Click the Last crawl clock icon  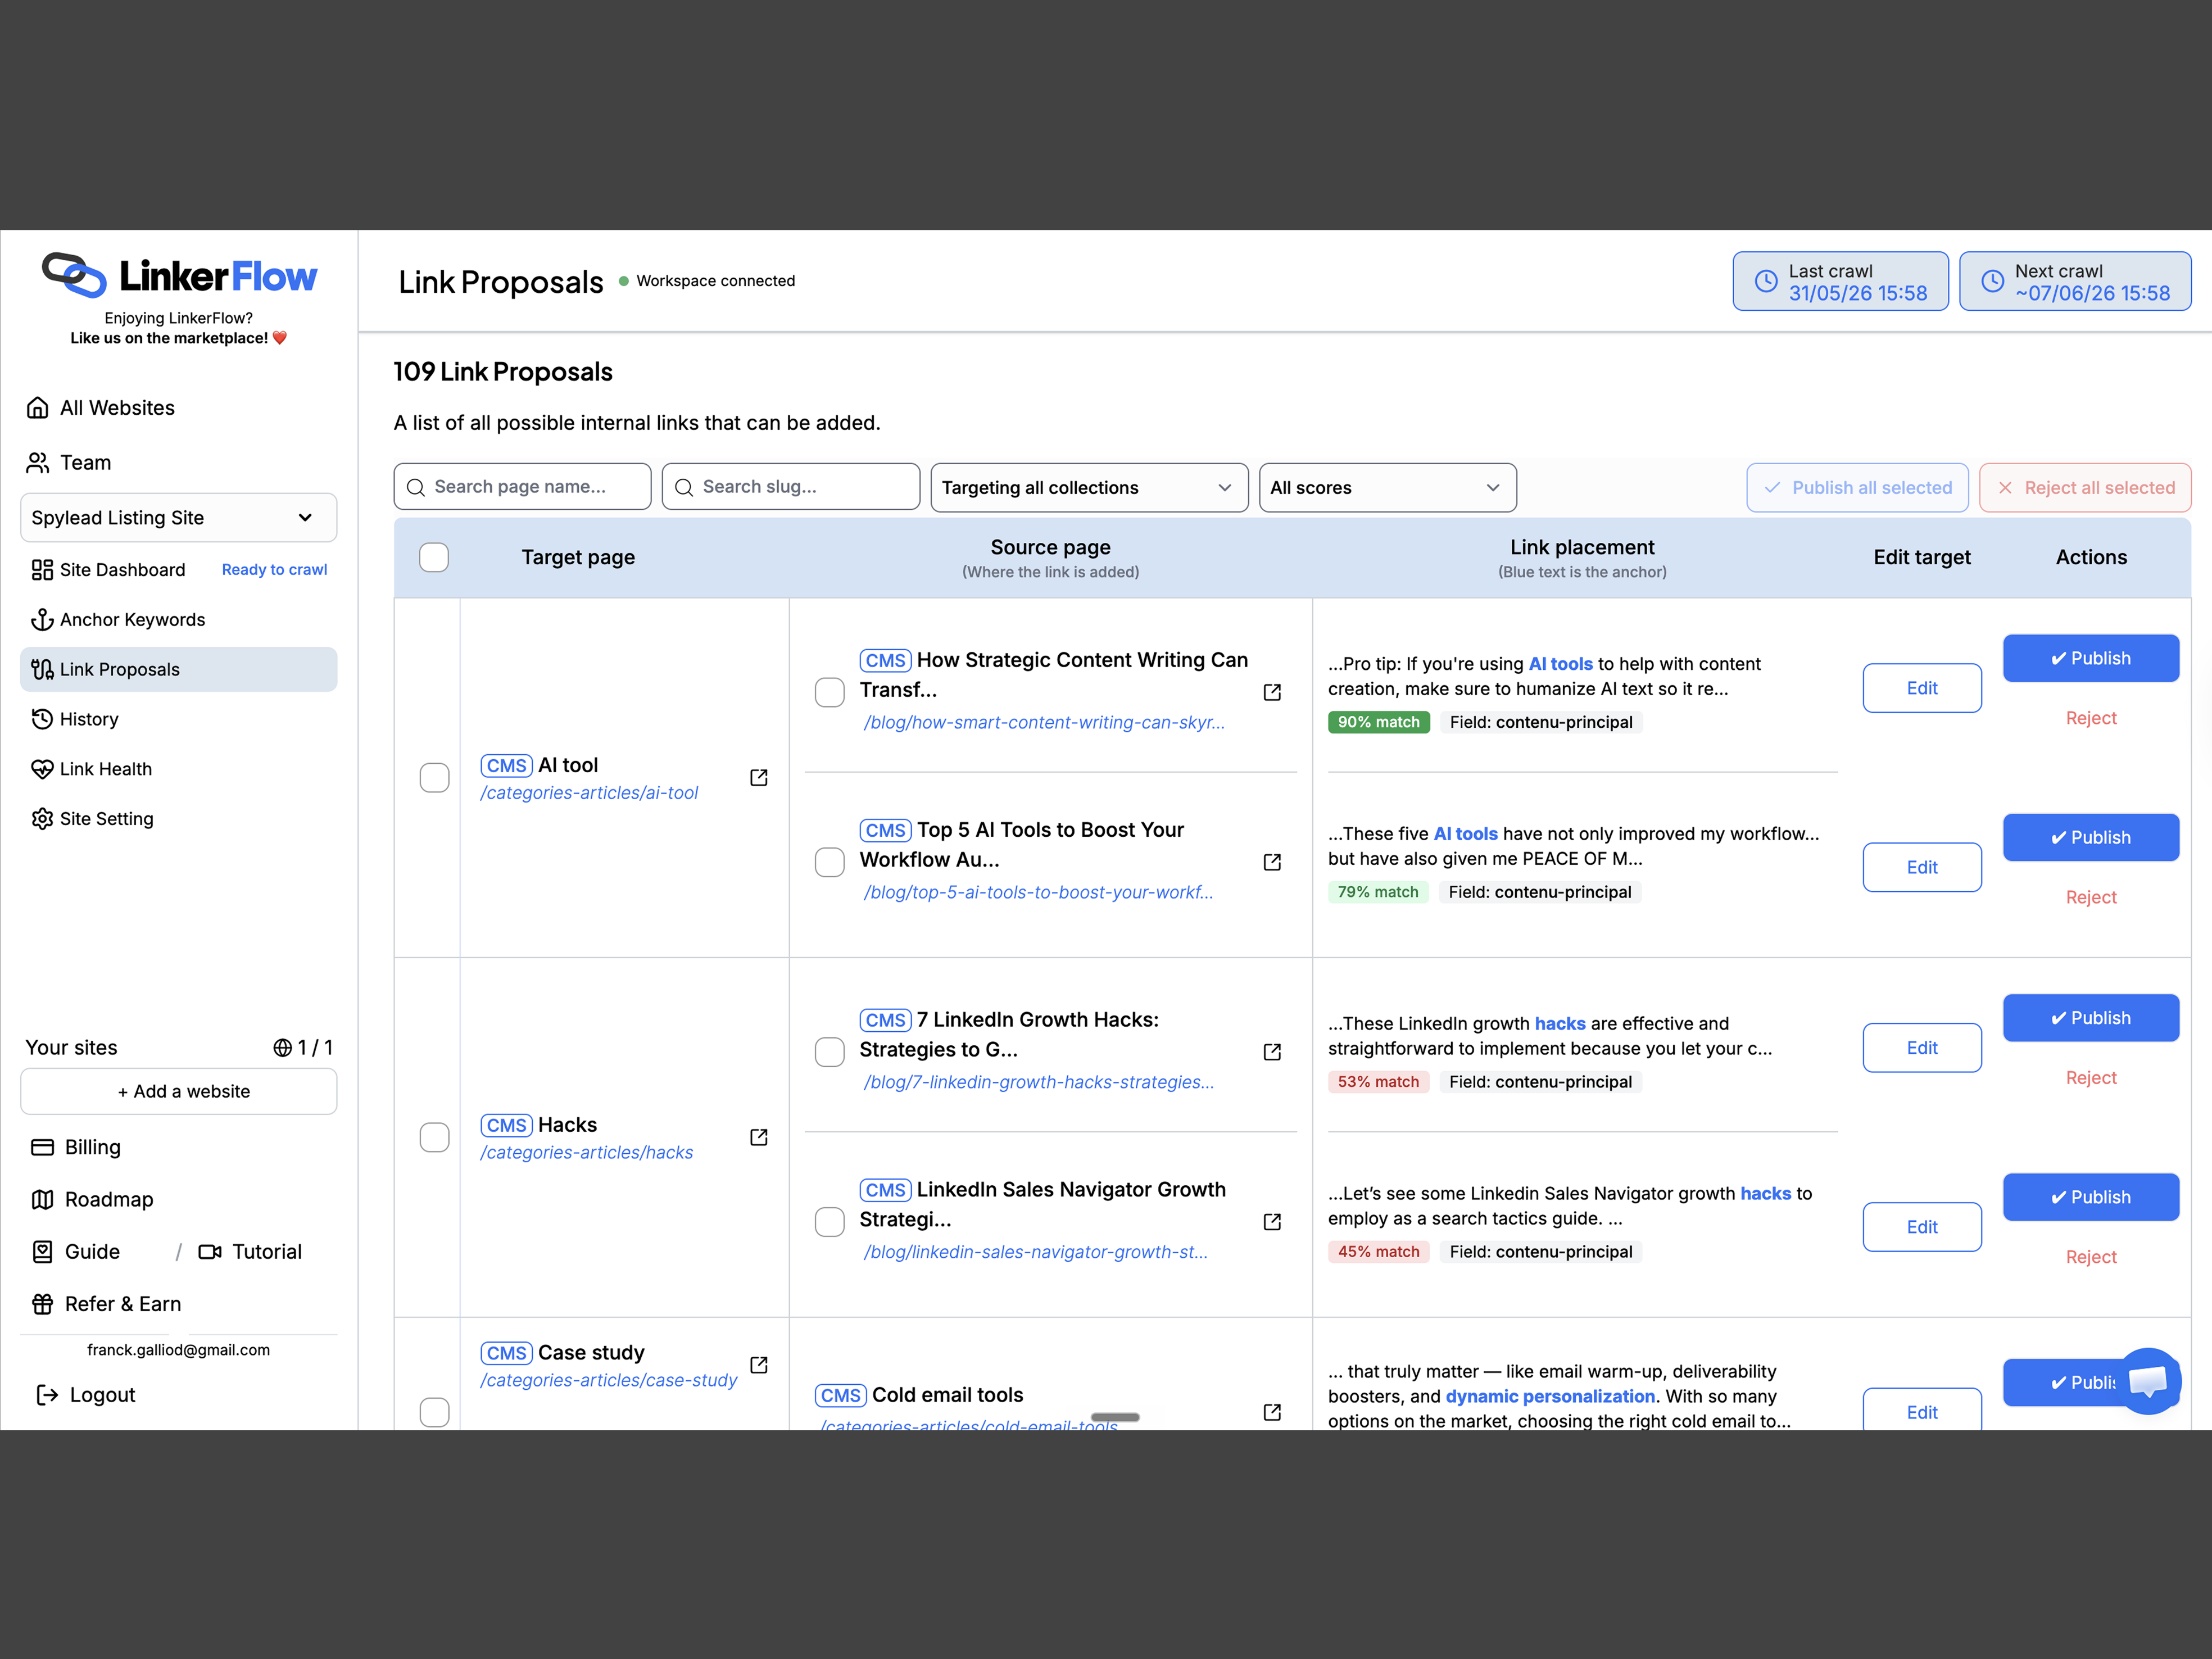(x=1766, y=281)
